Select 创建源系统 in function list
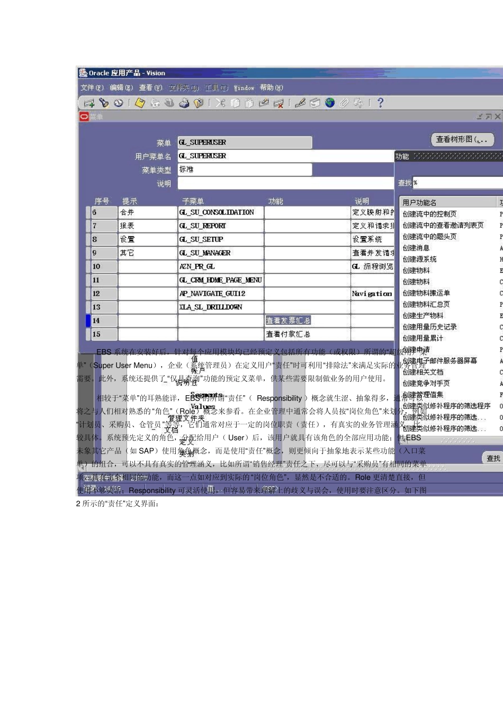Viewport: 503px width, 712px height. coord(419,259)
